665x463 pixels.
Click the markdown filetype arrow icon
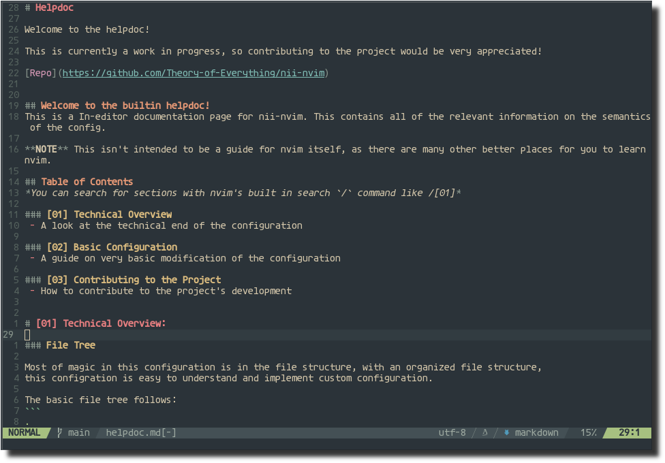coord(506,432)
